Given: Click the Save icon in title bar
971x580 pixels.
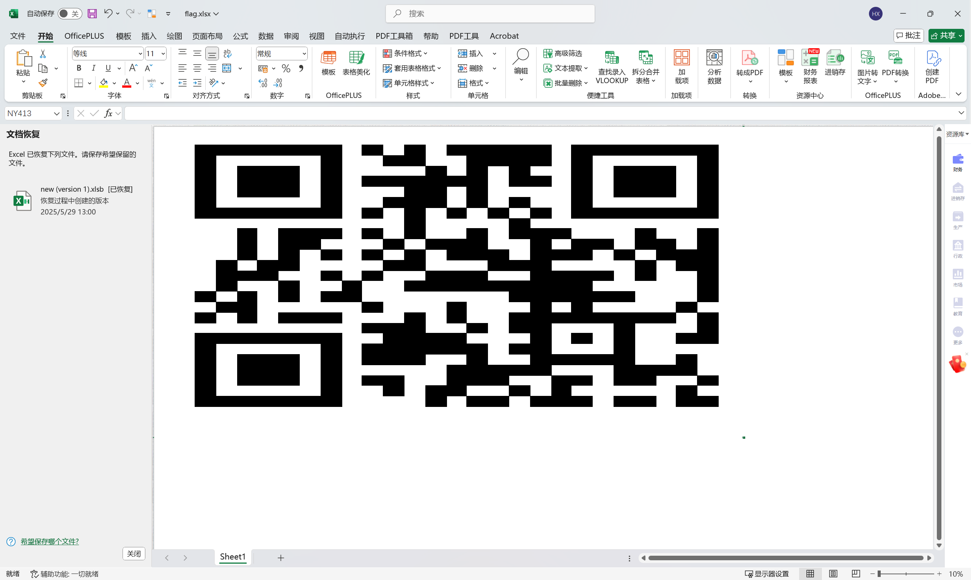Looking at the screenshot, I should tap(92, 14).
